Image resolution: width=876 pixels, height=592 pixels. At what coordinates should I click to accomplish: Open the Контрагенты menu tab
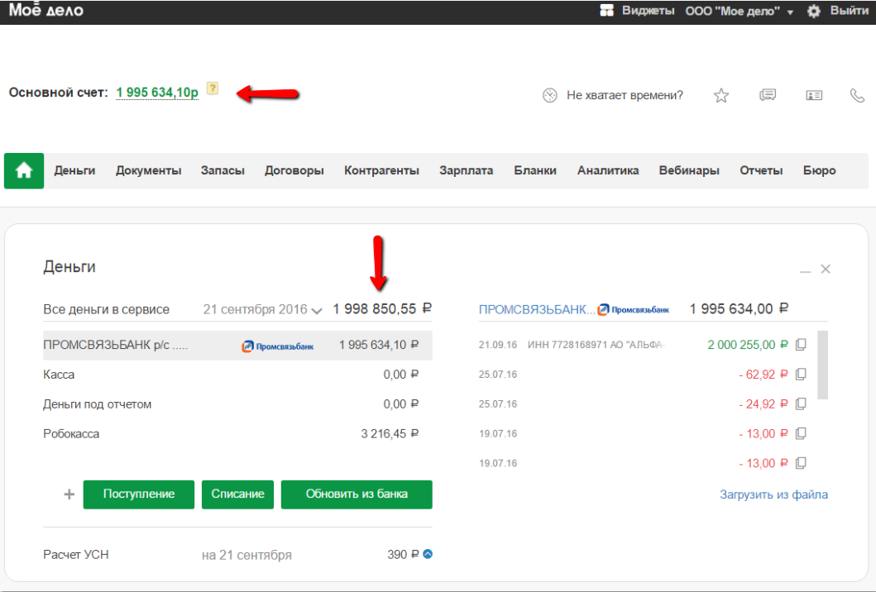(x=381, y=170)
